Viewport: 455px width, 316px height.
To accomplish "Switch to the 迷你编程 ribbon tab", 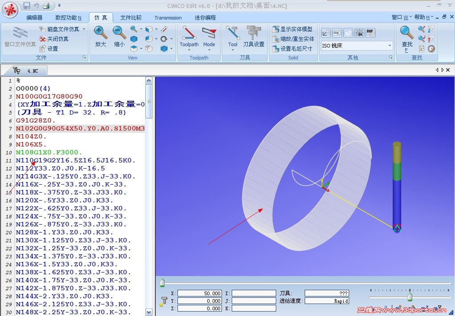I will click(205, 18).
